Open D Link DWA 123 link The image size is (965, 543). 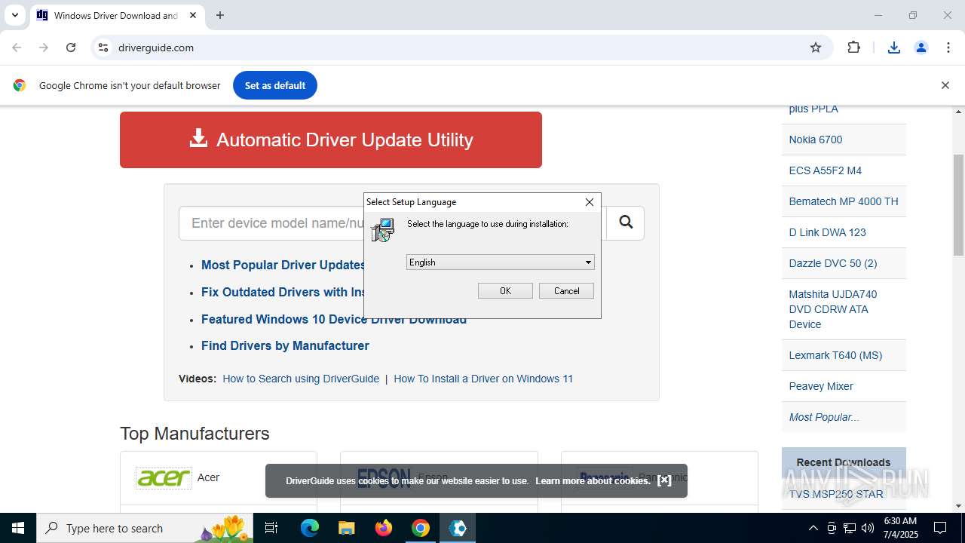[827, 232]
